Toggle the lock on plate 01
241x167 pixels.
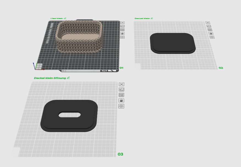122,33
